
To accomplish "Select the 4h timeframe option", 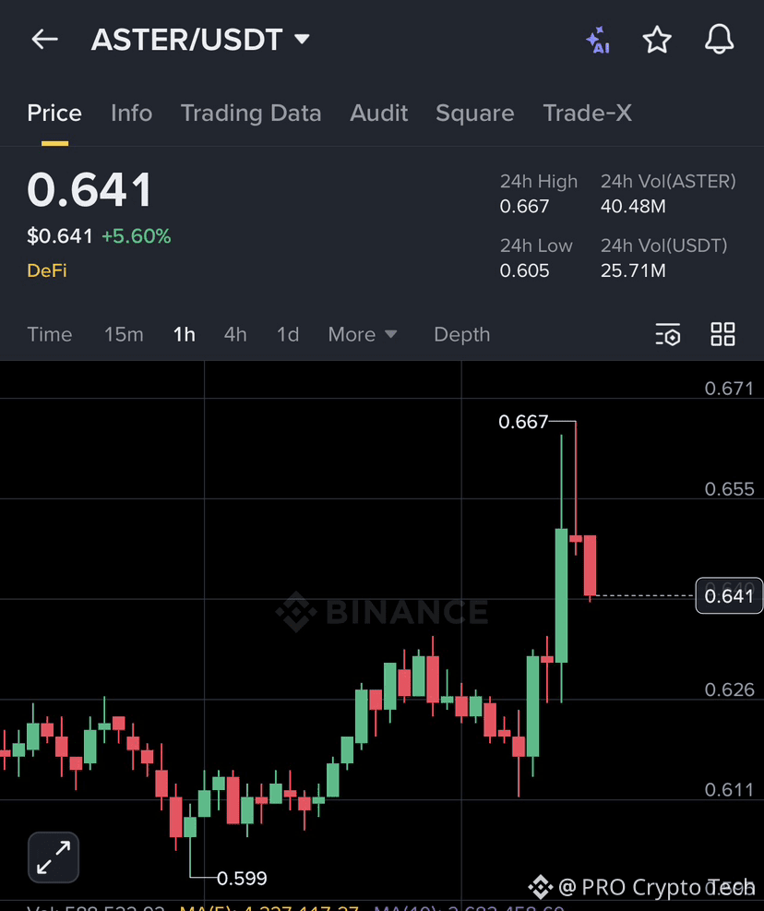I will (235, 334).
